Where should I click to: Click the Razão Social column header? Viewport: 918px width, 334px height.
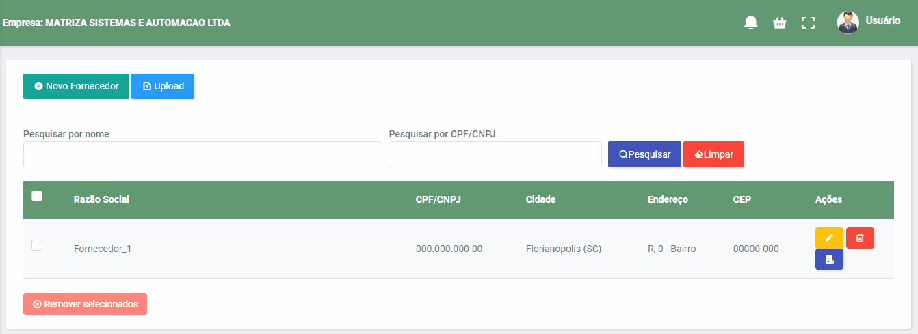tap(101, 199)
